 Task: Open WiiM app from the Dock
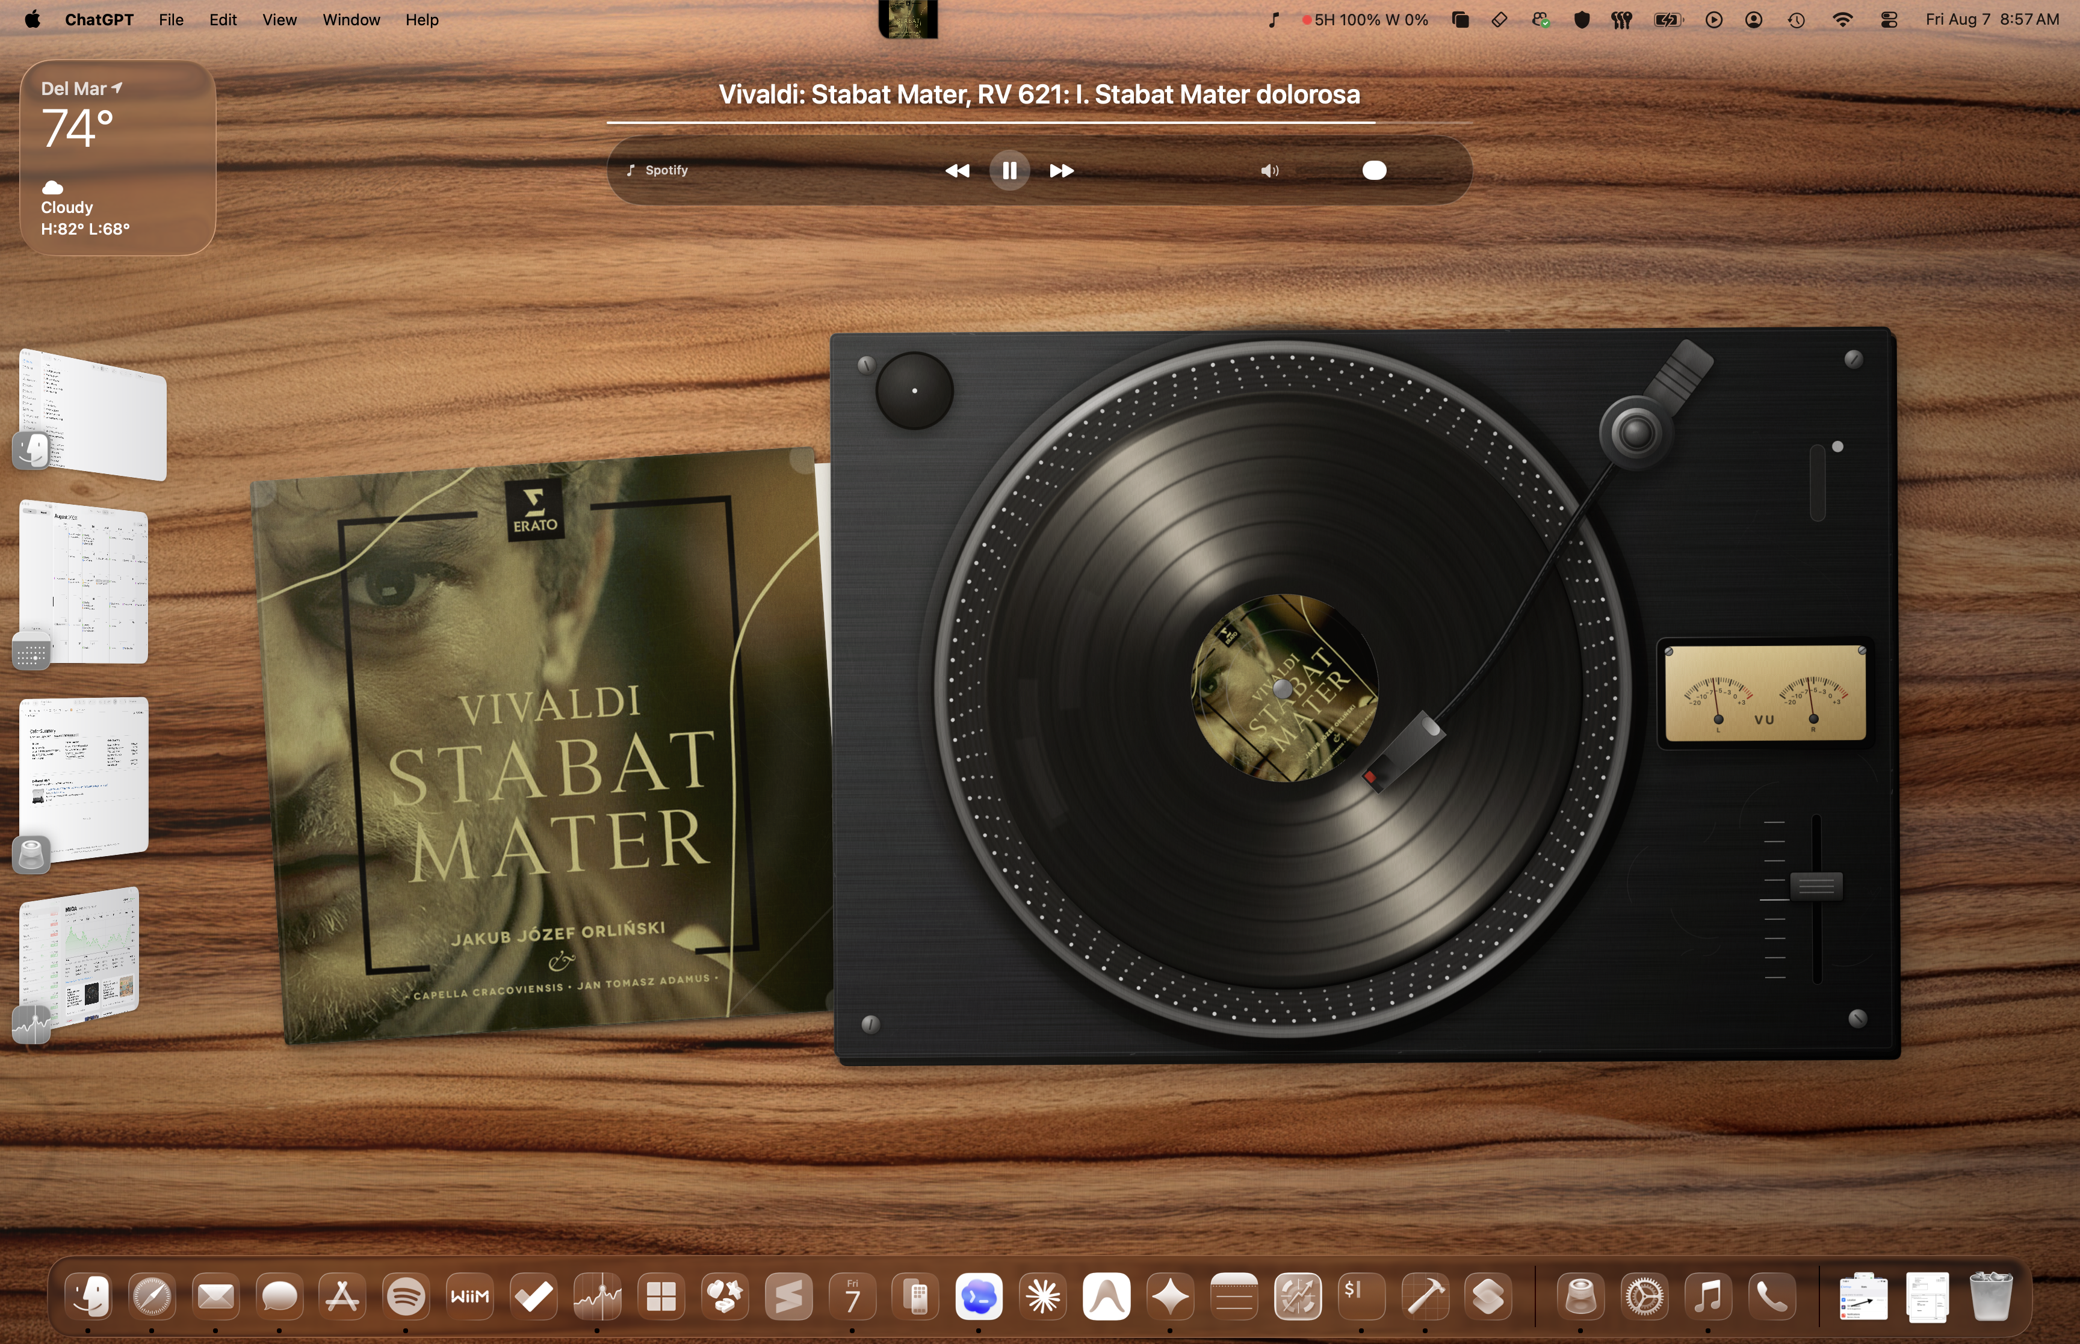pos(469,1296)
